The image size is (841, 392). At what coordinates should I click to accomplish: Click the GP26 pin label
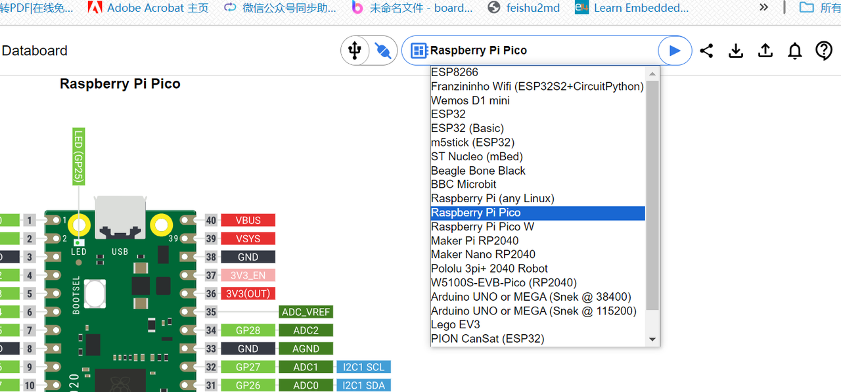coord(248,386)
